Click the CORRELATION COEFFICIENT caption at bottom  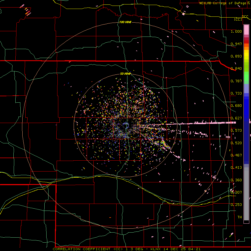click(126, 249)
